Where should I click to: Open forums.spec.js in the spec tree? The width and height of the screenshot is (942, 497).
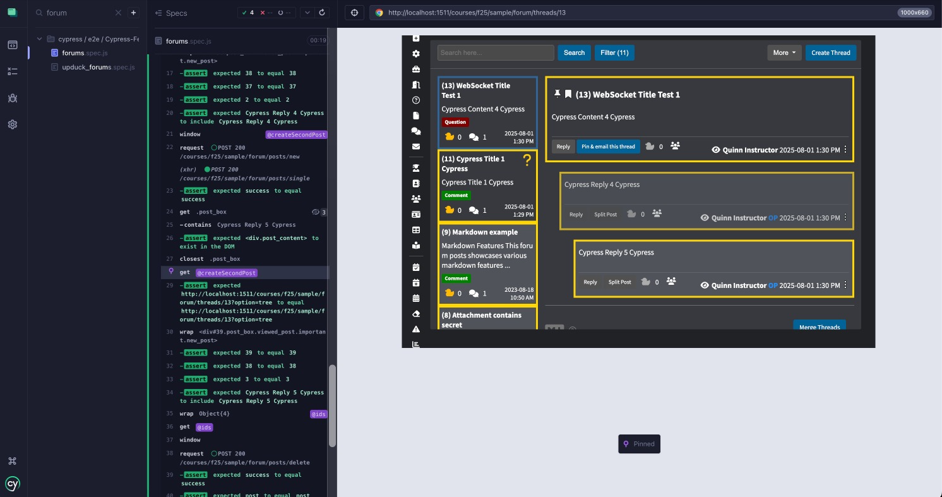click(x=85, y=53)
